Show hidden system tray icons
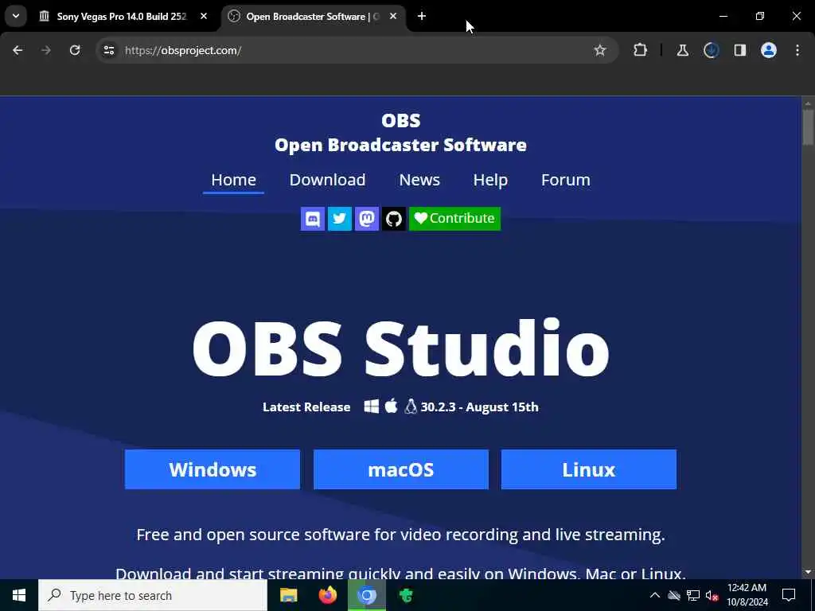815x611 pixels. 655,595
